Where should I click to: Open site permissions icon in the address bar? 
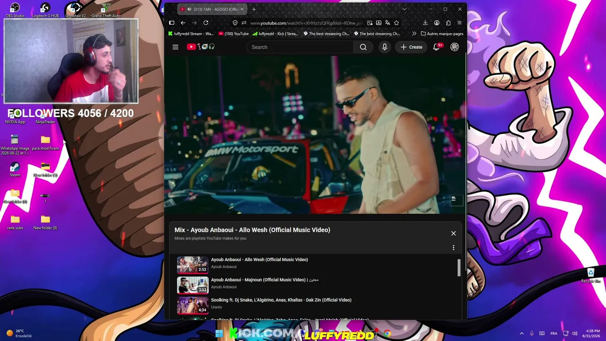point(244,23)
